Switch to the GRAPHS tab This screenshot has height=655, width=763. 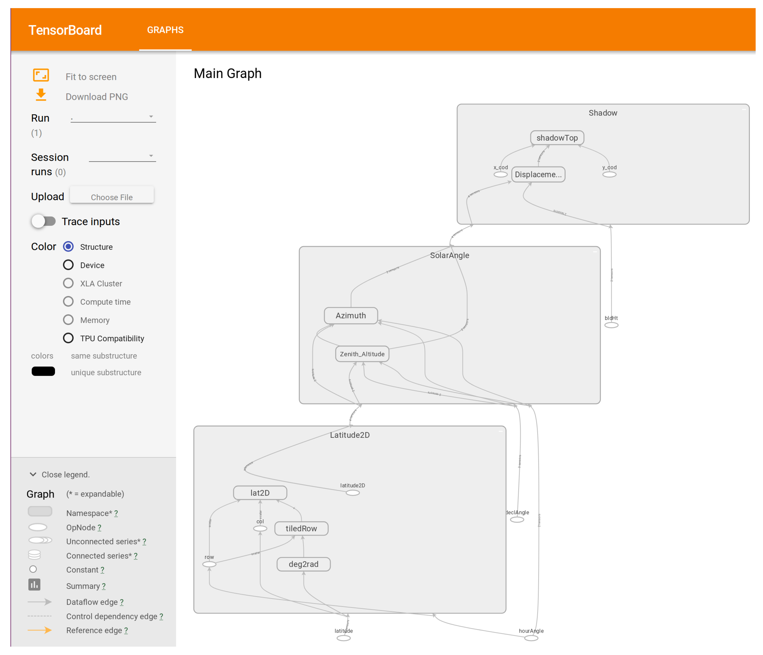165,30
